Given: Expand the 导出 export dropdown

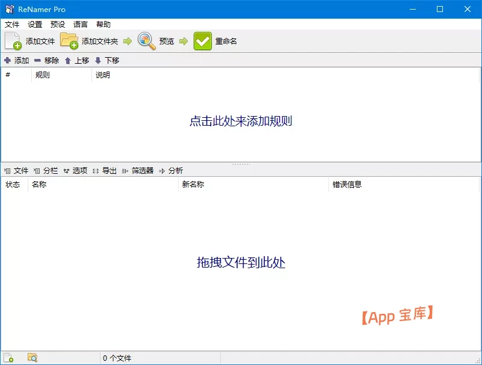Looking at the screenshot, I should [105, 171].
